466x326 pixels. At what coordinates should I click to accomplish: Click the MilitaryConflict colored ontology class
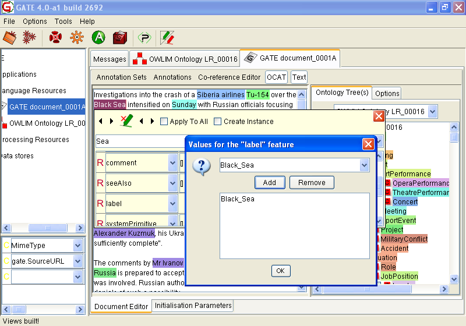tap(404, 239)
